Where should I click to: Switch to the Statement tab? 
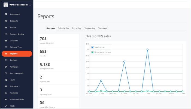click(102, 28)
